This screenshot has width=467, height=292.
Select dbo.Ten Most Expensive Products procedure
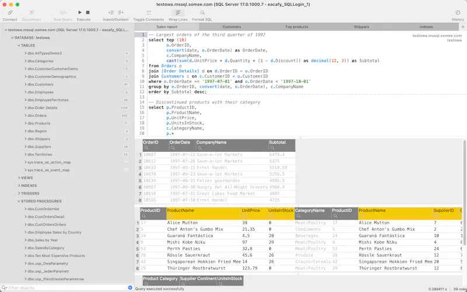(56, 256)
